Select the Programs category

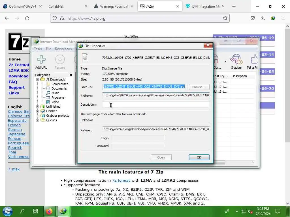[x=58, y=97]
